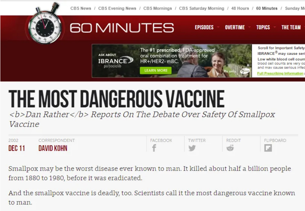
Task: Share article via Reddit alien icon
Action: point(230,148)
